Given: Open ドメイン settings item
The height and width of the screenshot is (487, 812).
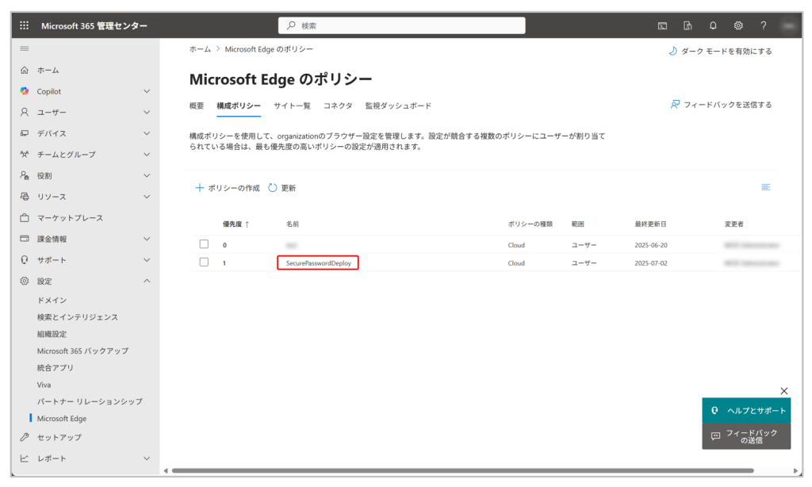Looking at the screenshot, I should coord(52,300).
